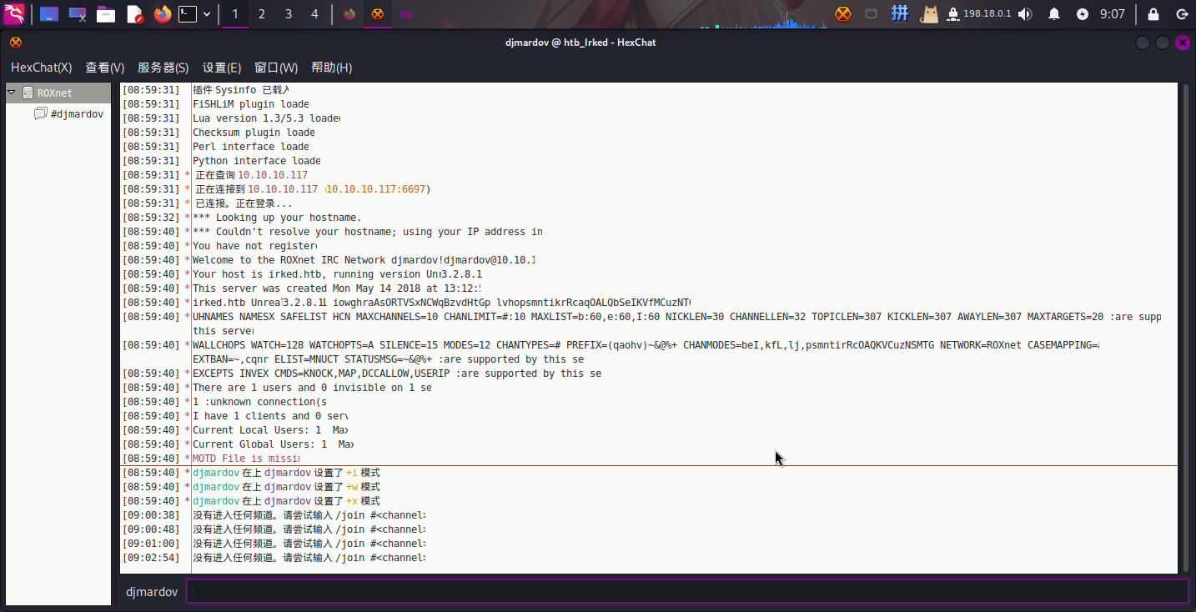Click the 'FiSHLiM plugin loade' line

coord(251,104)
